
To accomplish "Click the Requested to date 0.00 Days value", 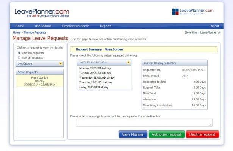I will coord(199,82).
